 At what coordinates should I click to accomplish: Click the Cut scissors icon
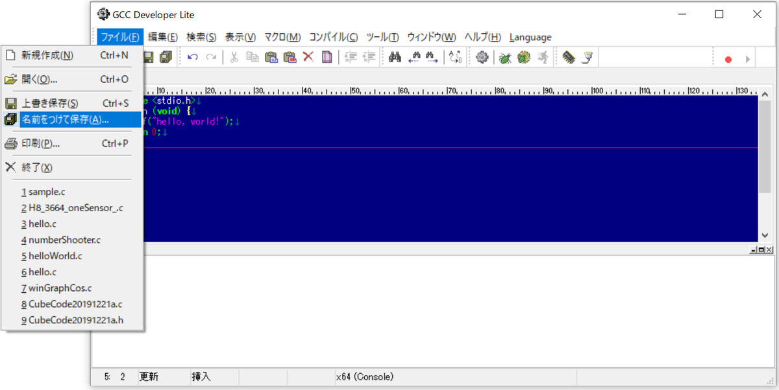pyautogui.click(x=234, y=58)
